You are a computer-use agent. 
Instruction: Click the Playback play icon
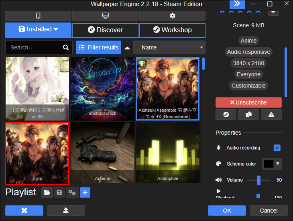218,191
